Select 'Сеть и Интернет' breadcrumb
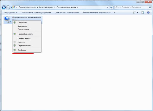Viewport: 153px width, 111px height. pyautogui.click(x=46, y=7)
